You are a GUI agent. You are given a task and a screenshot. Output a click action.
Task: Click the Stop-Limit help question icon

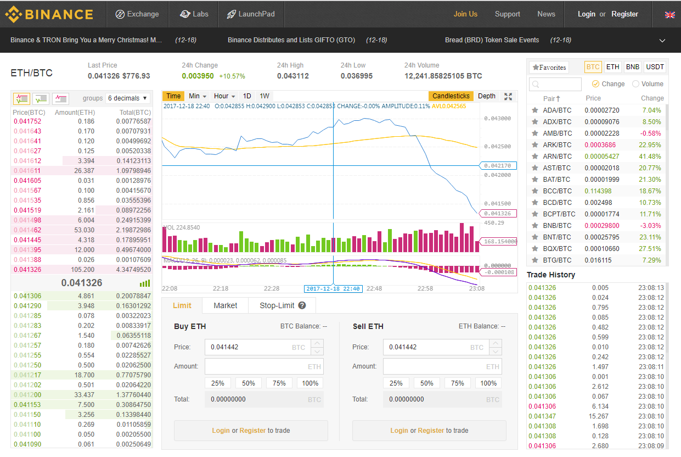click(x=302, y=305)
